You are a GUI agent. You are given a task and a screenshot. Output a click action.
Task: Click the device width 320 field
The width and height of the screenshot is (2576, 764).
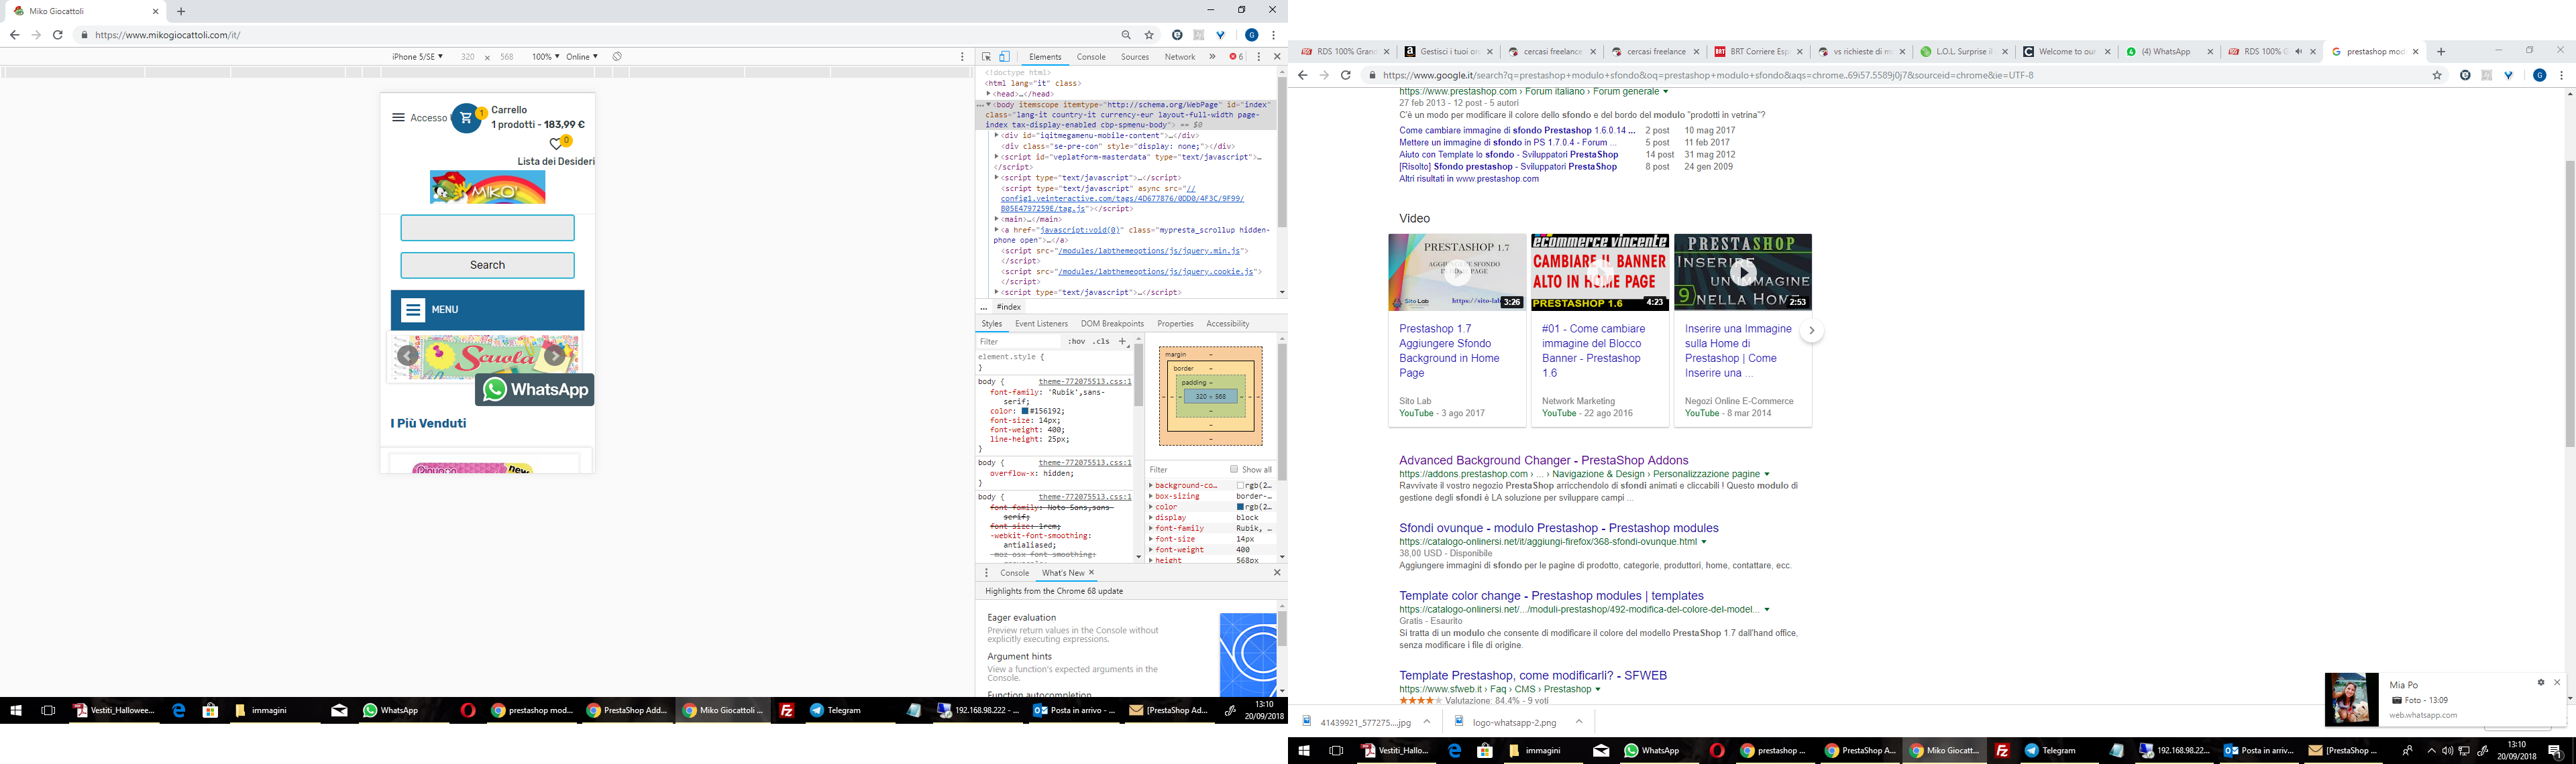[x=468, y=57]
